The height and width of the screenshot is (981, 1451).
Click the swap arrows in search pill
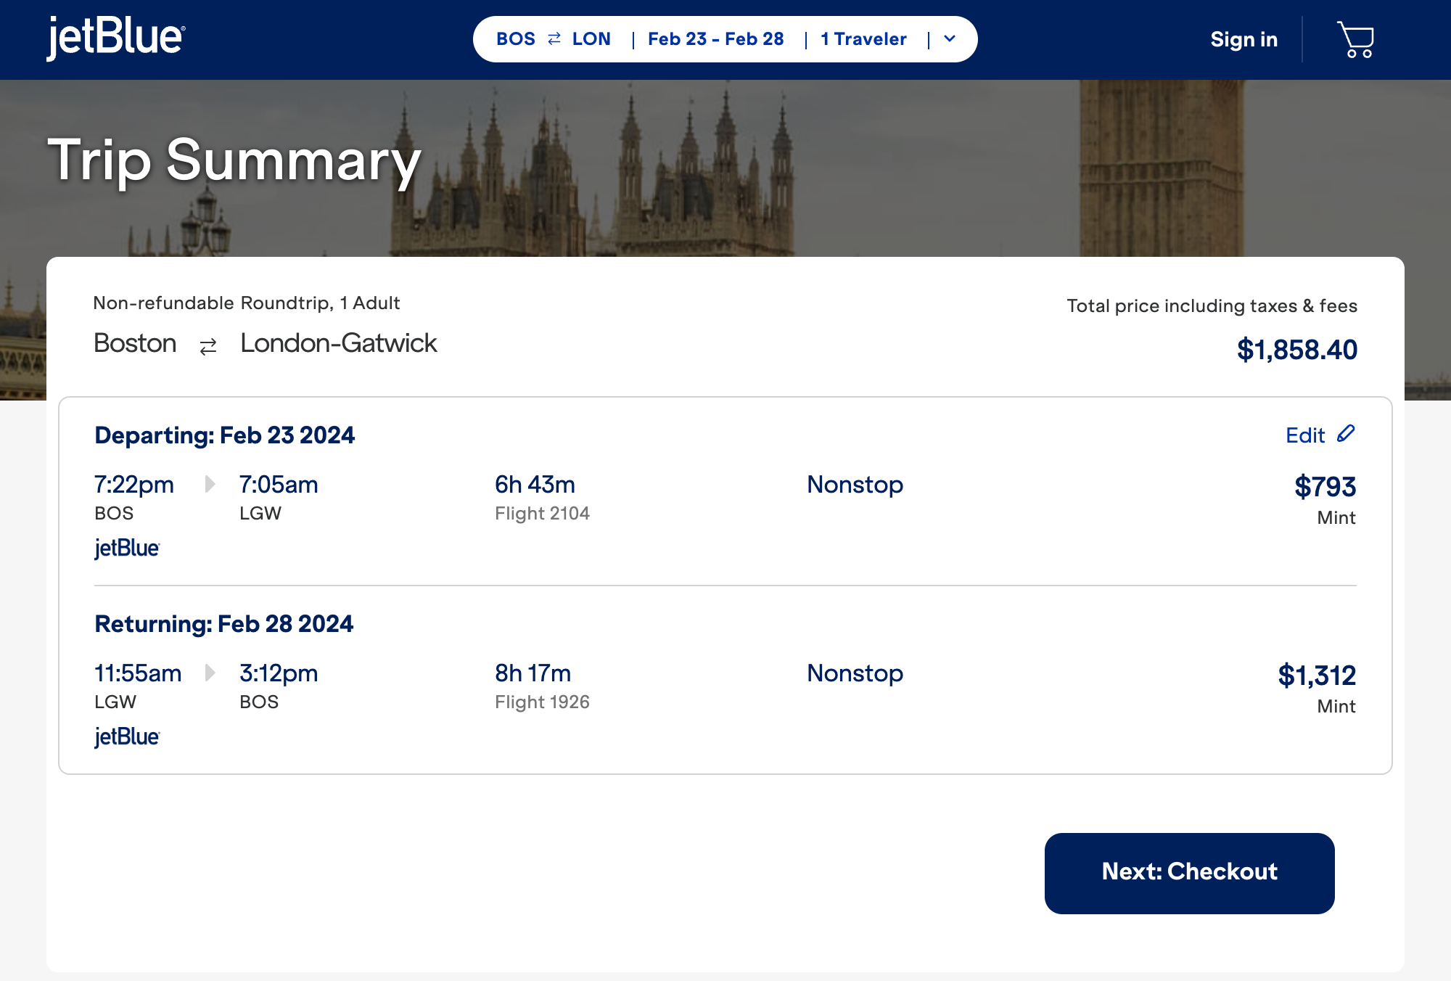pyautogui.click(x=554, y=39)
